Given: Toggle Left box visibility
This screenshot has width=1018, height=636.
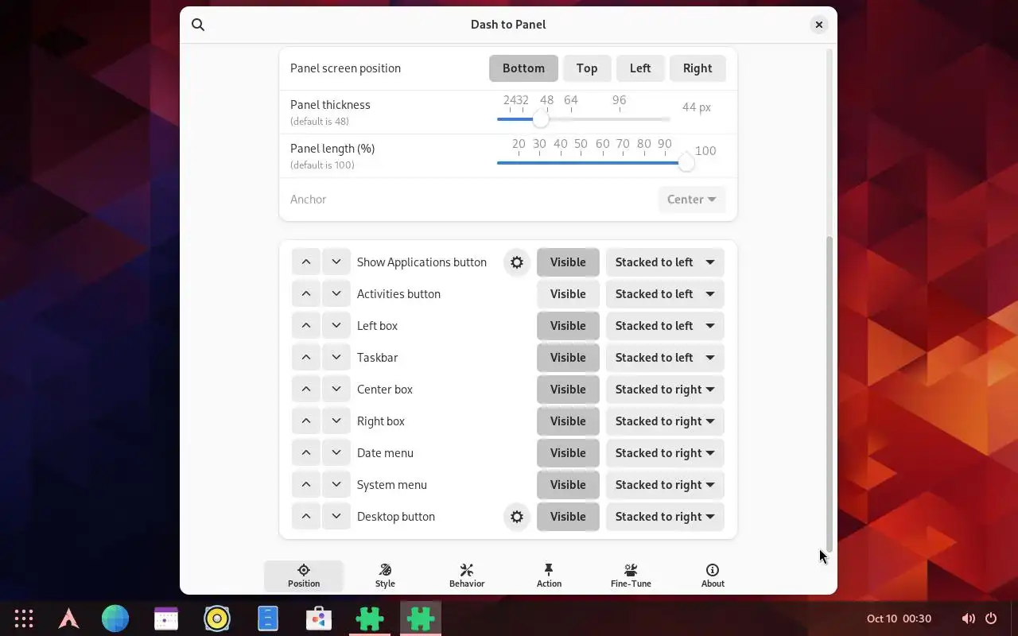Looking at the screenshot, I should point(568,326).
